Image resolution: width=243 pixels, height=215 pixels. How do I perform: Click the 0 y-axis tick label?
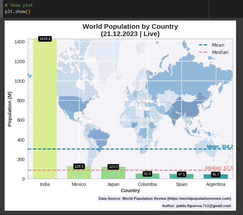(23, 179)
